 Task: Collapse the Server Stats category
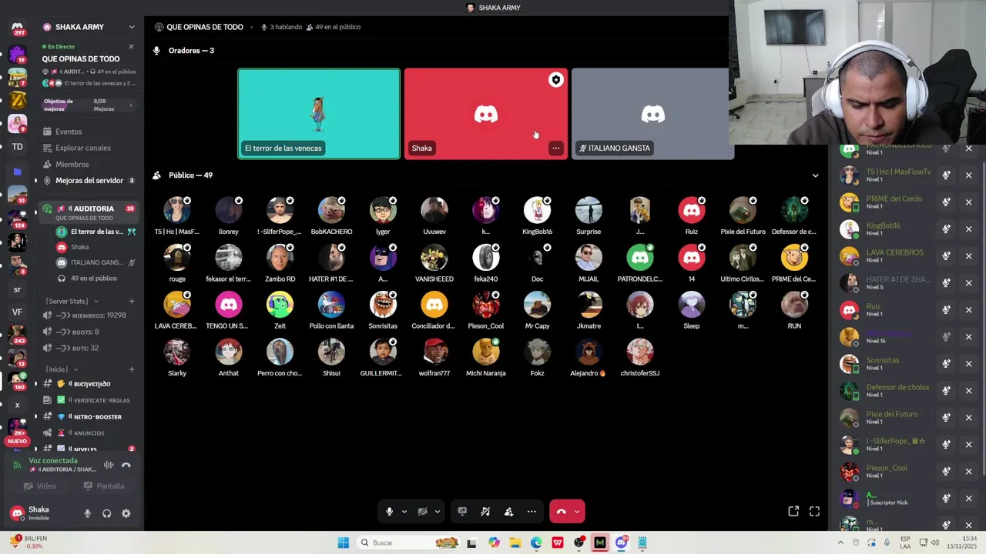point(73,301)
